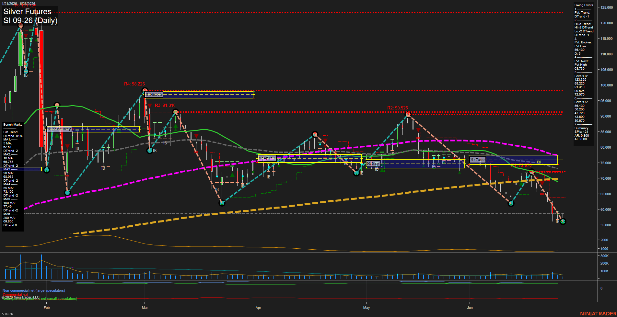Select the Pvt. Evolve entry
The height and width of the screenshot is (317, 617).
(x=583, y=42)
